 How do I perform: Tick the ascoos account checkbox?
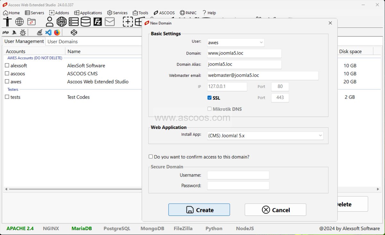pyautogui.click(x=7, y=74)
